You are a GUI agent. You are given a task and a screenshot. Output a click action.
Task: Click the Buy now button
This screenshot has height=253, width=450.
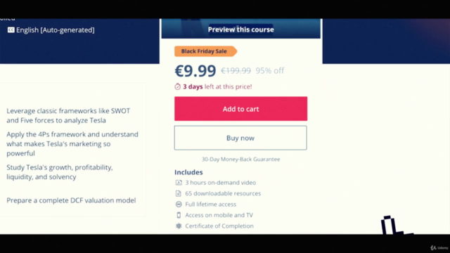pyautogui.click(x=240, y=138)
